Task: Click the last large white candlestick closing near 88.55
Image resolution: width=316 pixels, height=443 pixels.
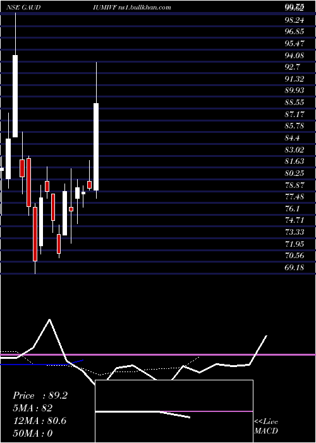Action: pyautogui.click(x=96, y=147)
